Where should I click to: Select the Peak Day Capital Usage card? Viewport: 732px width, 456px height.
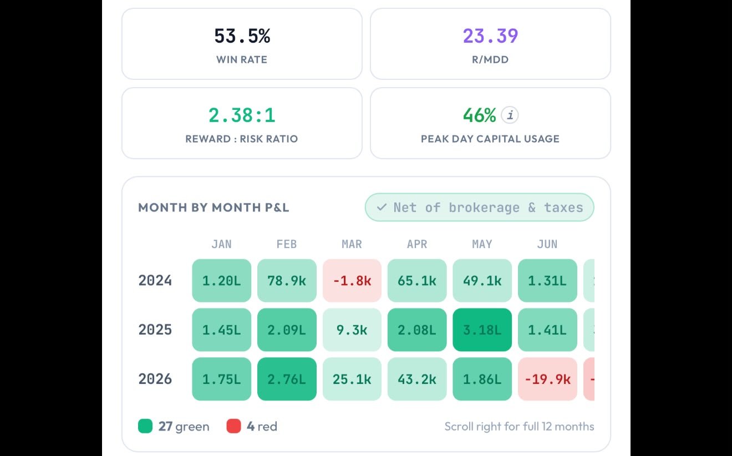pos(490,123)
